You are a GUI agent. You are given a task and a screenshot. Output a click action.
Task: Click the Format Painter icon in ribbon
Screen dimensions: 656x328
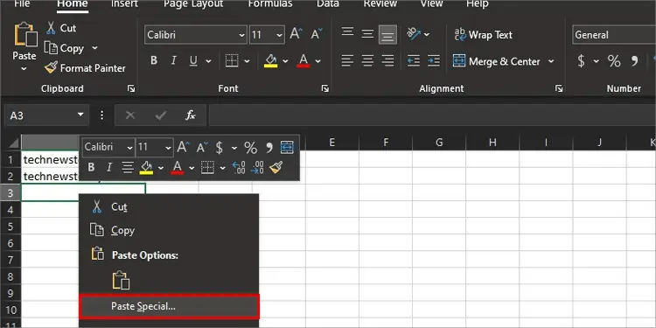click(51, 67)
